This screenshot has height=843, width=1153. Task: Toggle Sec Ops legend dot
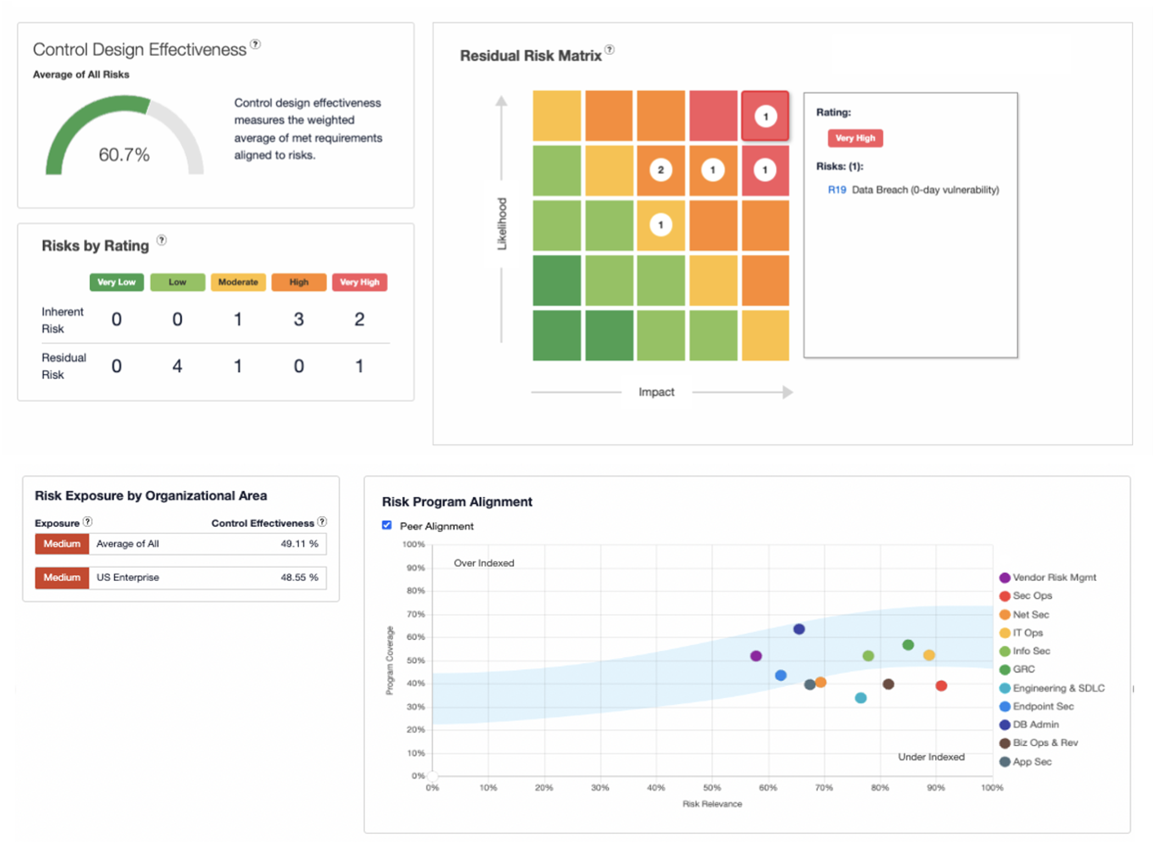tap(1005, 596)
